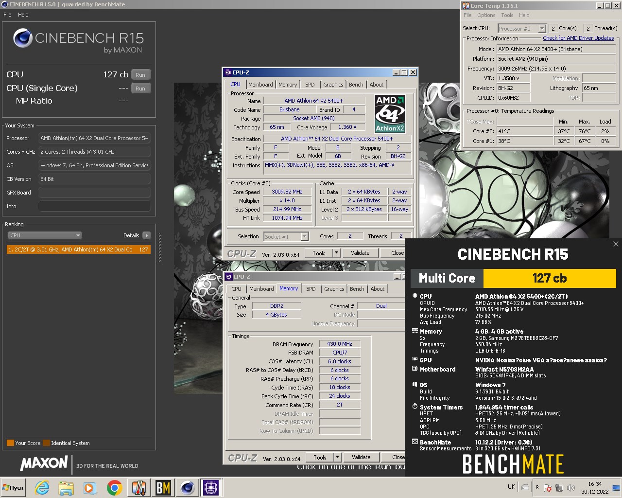The width and height of the screenshot is (622, 498).
Task: Open About tab in CPU-Z processor window
Action: coord(377,85)
